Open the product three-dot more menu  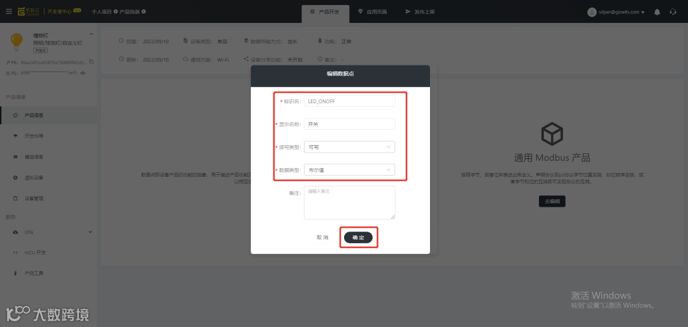tap(91, 34)
